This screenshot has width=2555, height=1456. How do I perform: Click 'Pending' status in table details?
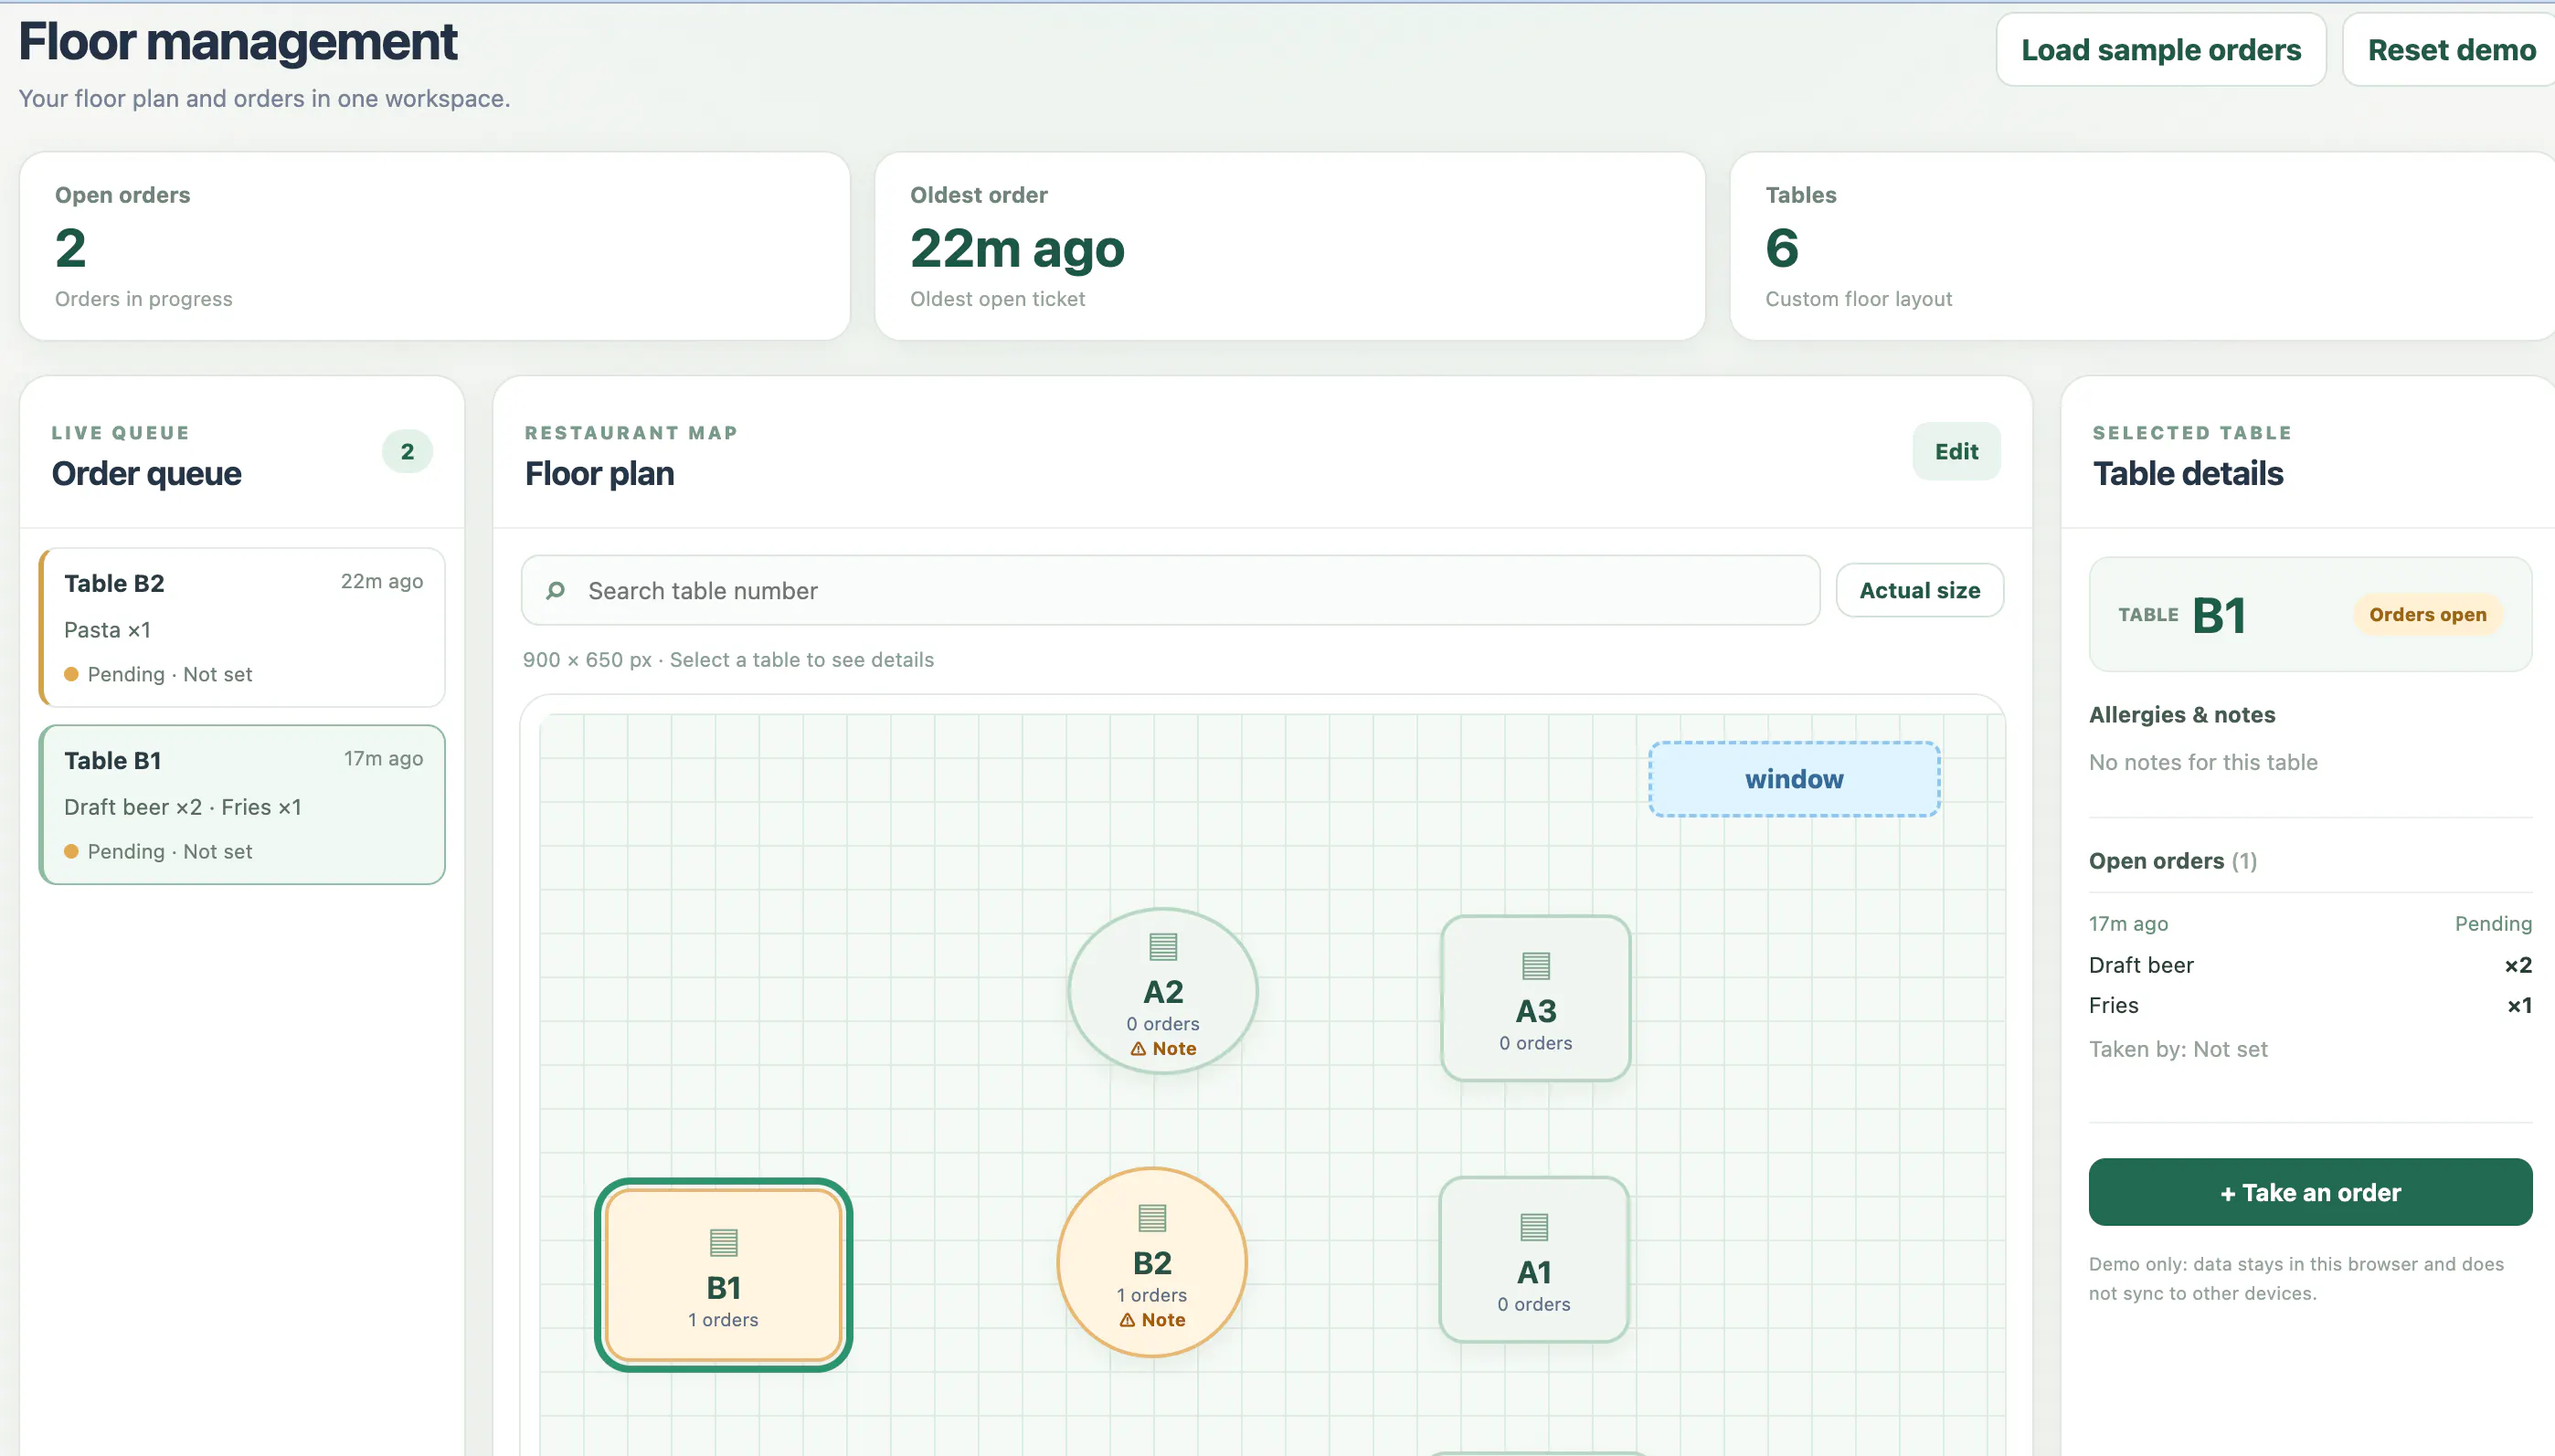pos(2493,923)
